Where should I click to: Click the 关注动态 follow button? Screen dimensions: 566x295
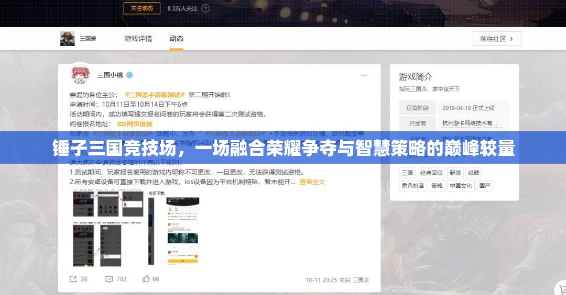click(142, 8)
